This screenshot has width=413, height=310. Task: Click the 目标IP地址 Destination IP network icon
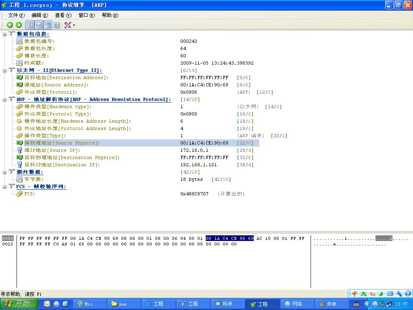point(19,165)
